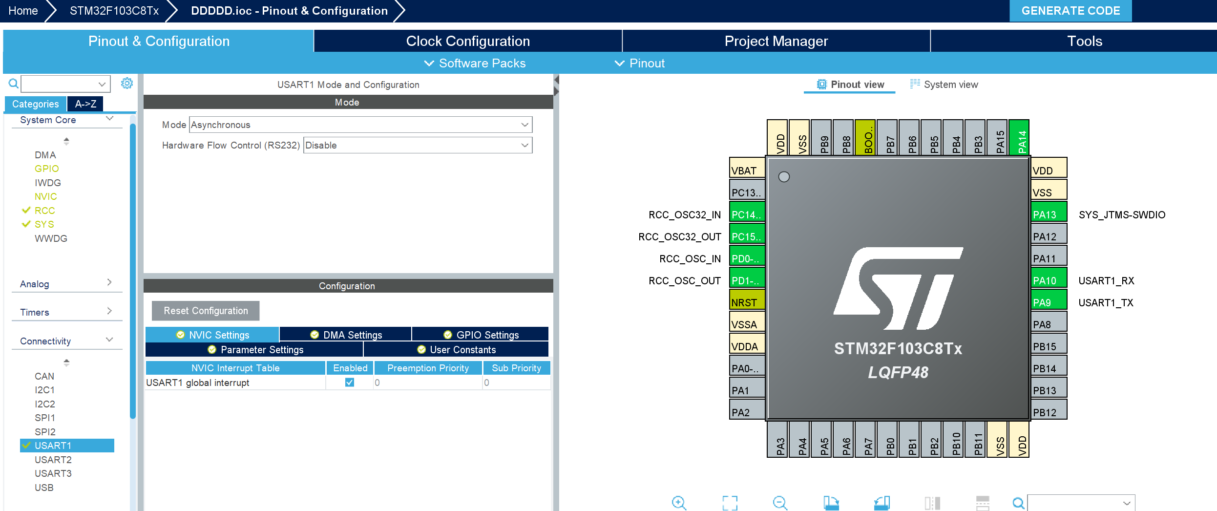The width and height of the screenshot is (1217, 511).
Task: Collapse the Connectivity category
Action: coord(109,340)
